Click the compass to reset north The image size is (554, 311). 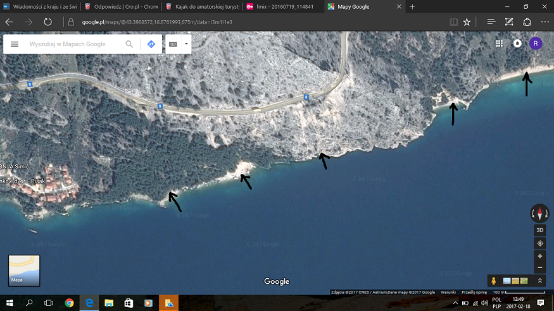(539, 213)
